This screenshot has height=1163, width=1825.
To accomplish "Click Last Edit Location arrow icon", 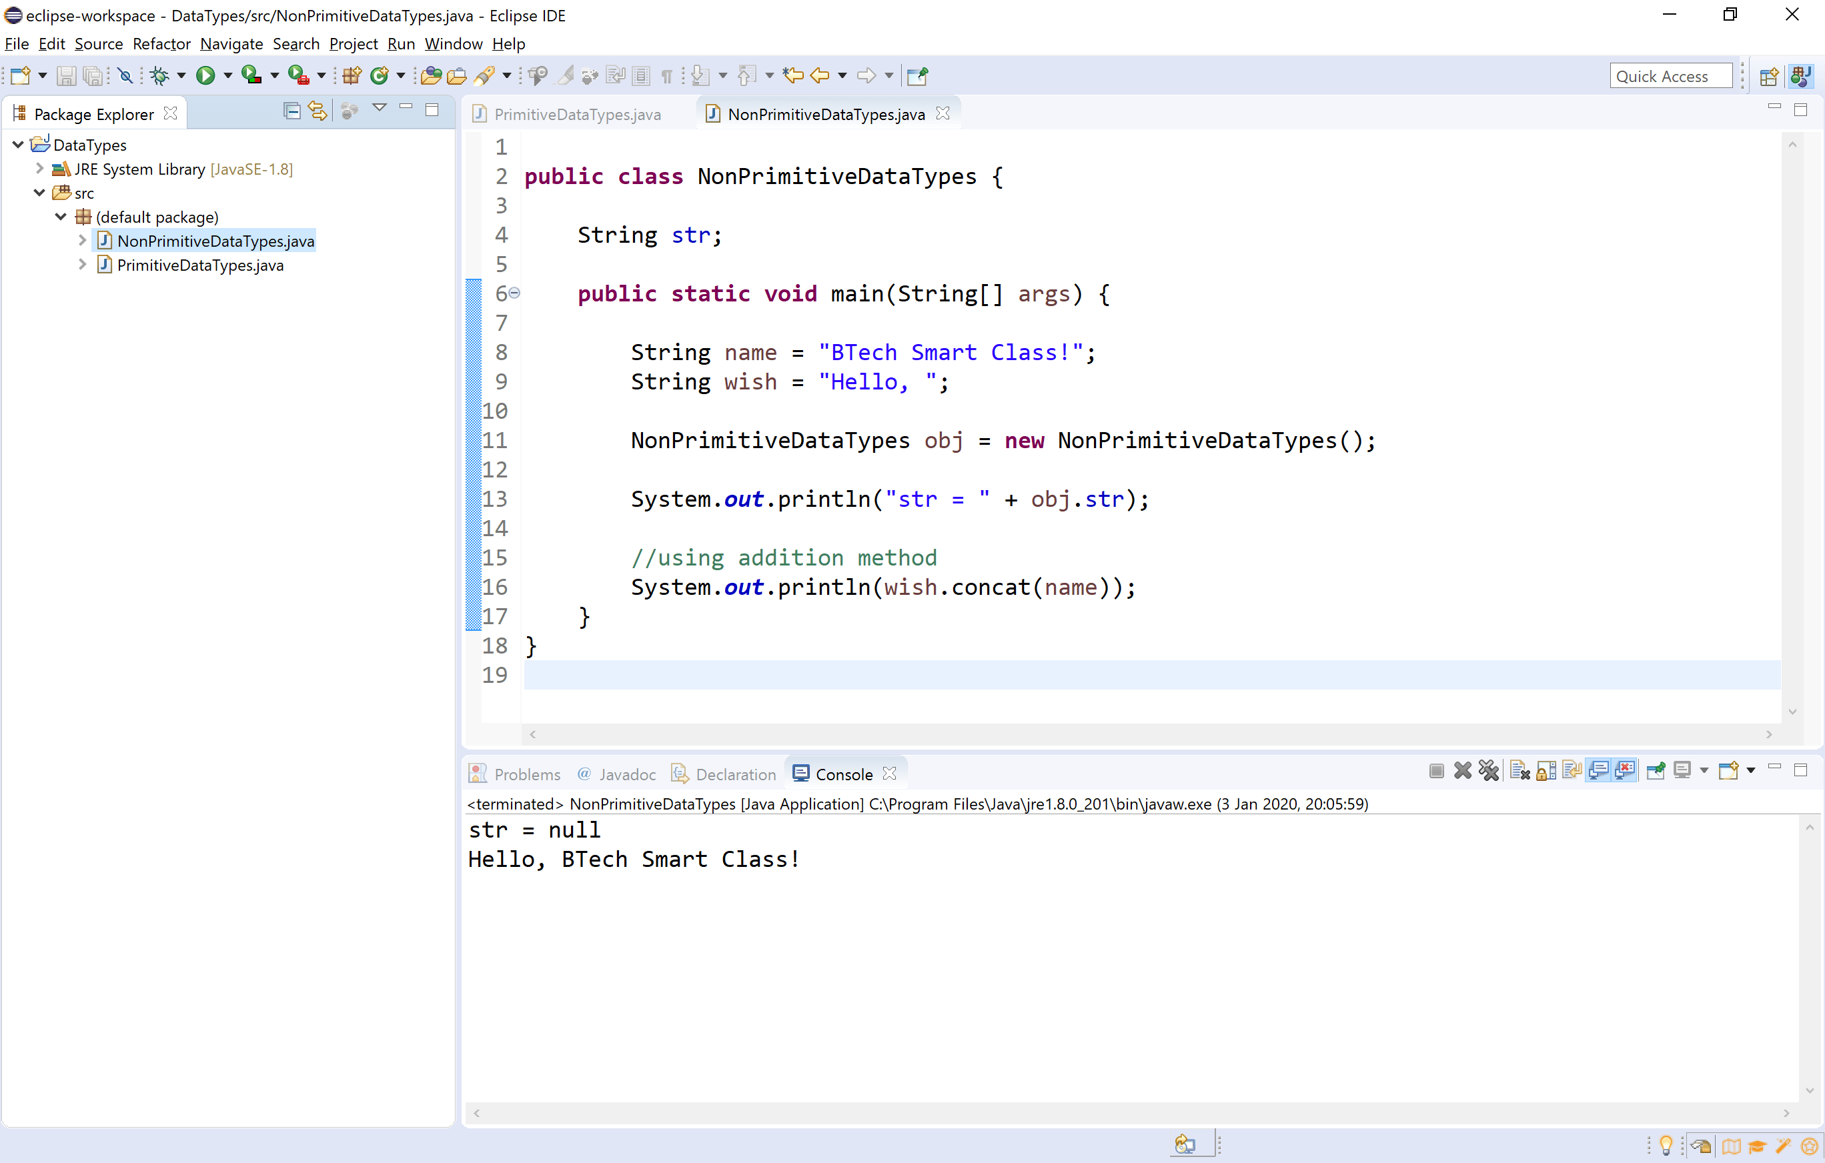I will (792, 75).
